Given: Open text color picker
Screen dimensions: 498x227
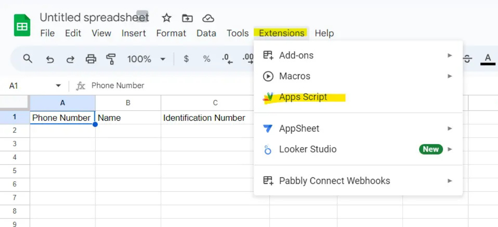Looking at the screenshot, I should point(487,59).
